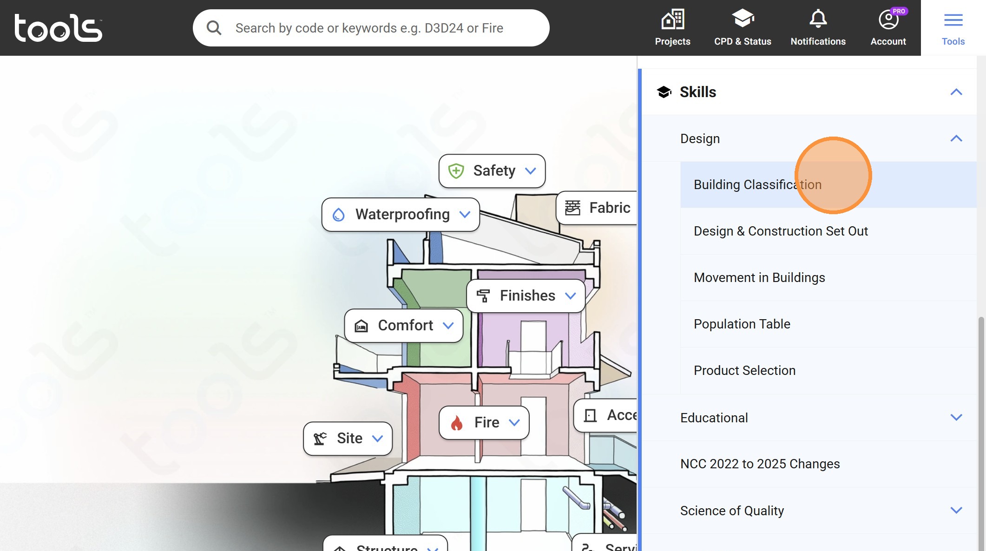Click the Notifications bell icon

point(818,20)
